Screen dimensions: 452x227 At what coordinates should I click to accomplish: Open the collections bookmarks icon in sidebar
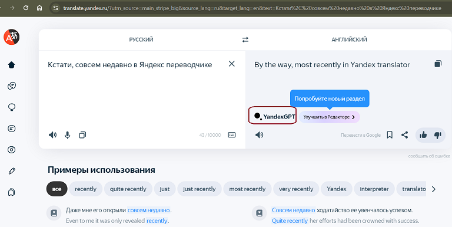pos(12,192)
